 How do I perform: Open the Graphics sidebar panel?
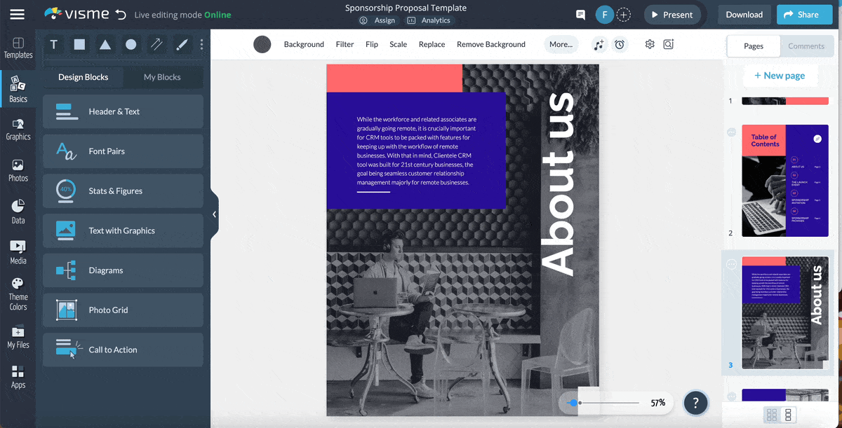coord(18,129)
